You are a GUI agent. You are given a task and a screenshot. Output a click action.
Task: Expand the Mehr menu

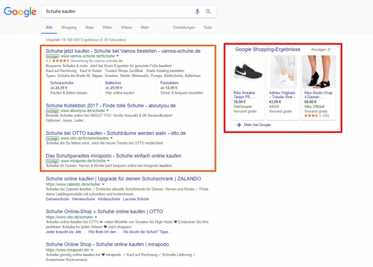tap(145, 27)
